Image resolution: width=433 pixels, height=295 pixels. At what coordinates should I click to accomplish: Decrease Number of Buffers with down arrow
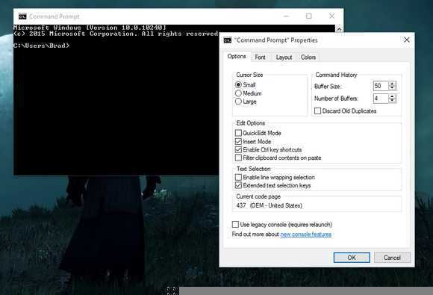[392, 101]
